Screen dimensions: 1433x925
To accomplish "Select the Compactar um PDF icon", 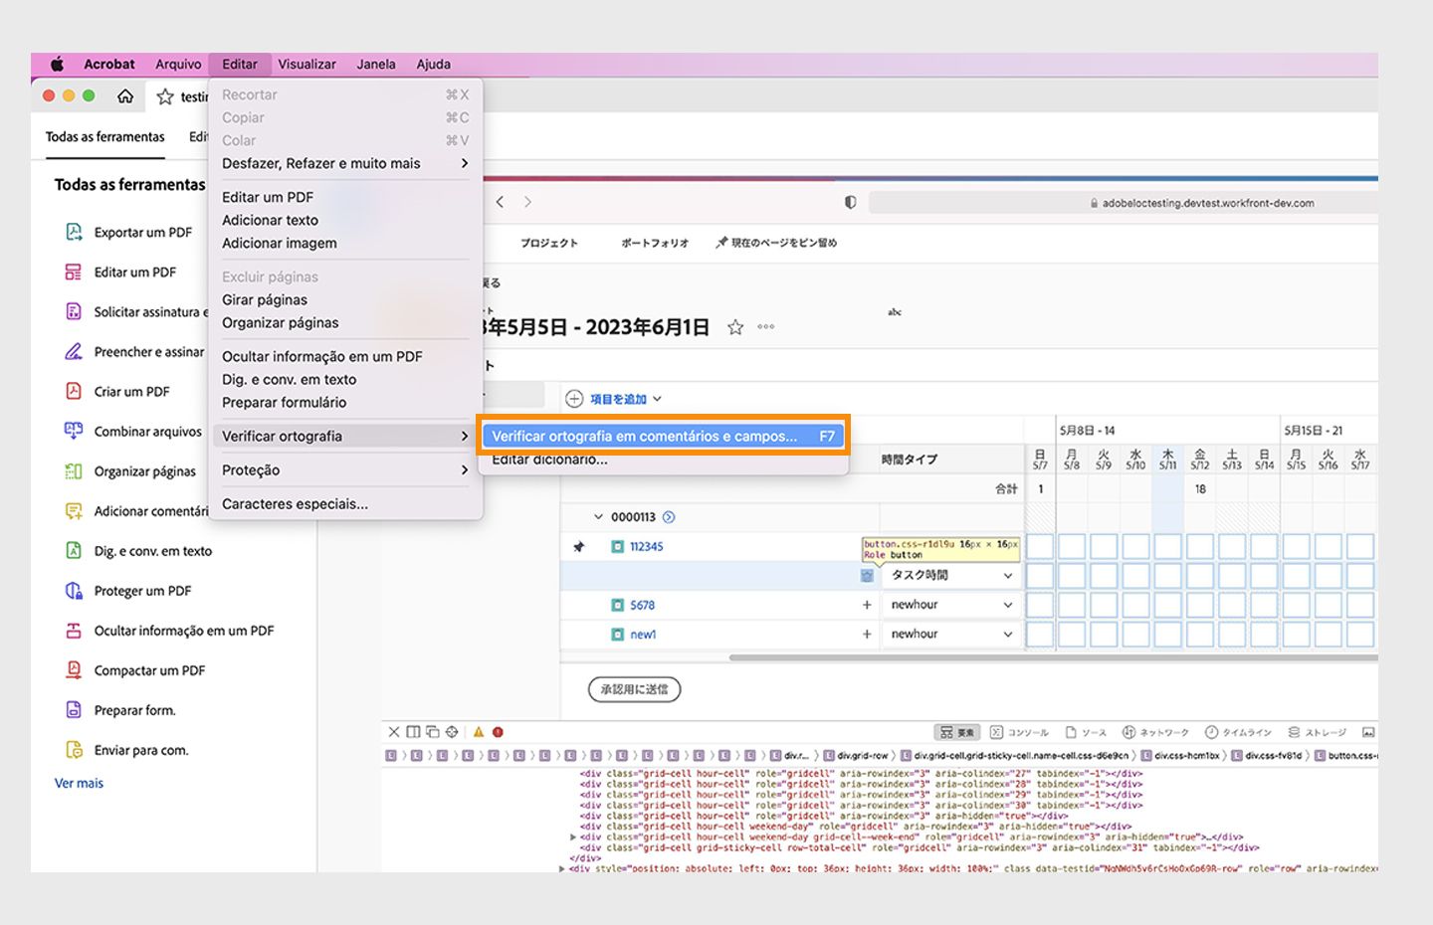I will 74,670.
